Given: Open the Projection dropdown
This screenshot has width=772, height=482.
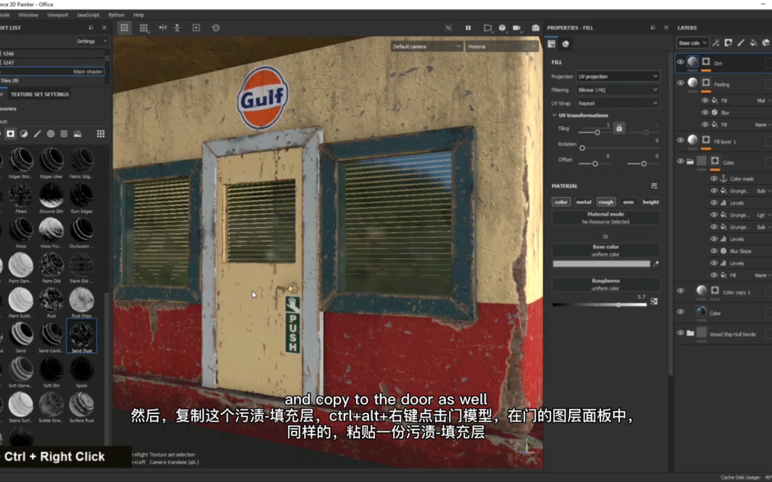Looking at the screenshot, I should pyautogui.click(x=618, y=76).
